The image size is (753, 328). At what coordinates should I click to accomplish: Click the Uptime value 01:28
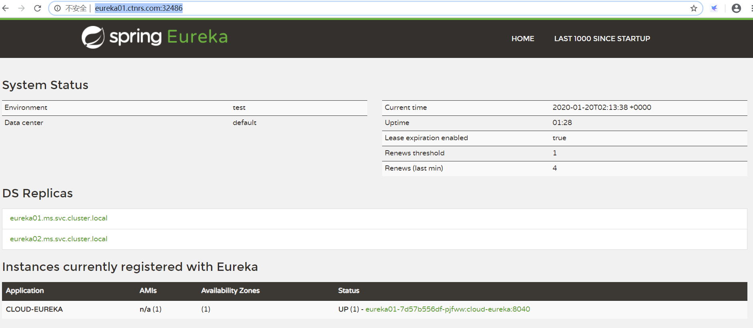562,123
